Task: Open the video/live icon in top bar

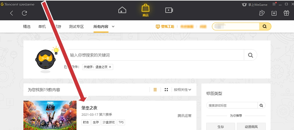Action: point(169,10)
